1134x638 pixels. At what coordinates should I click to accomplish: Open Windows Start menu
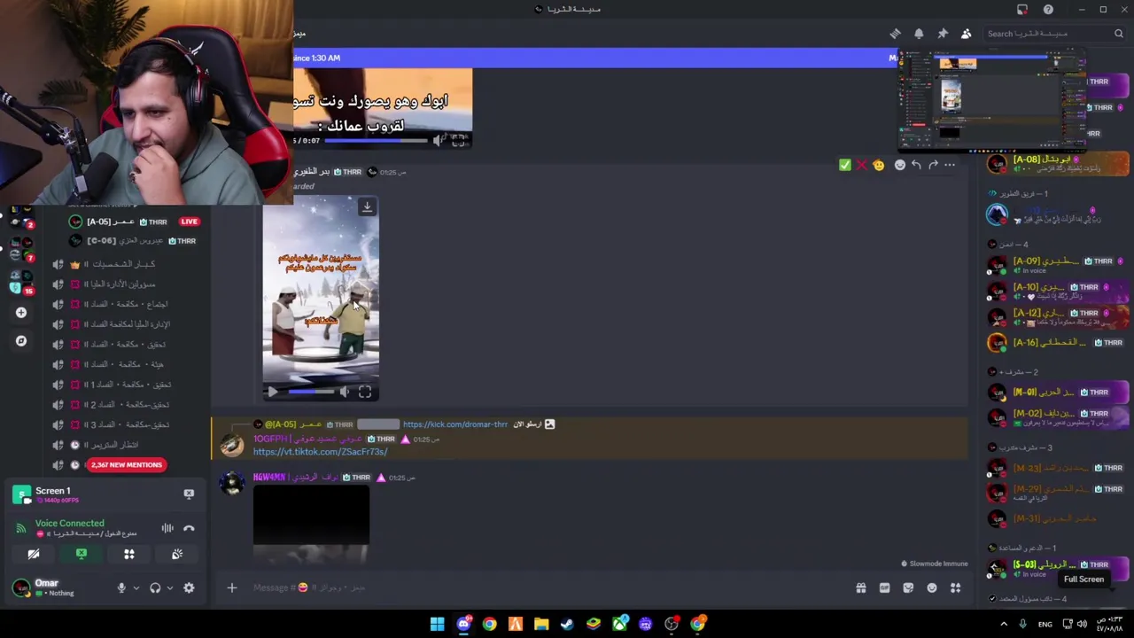438,625
